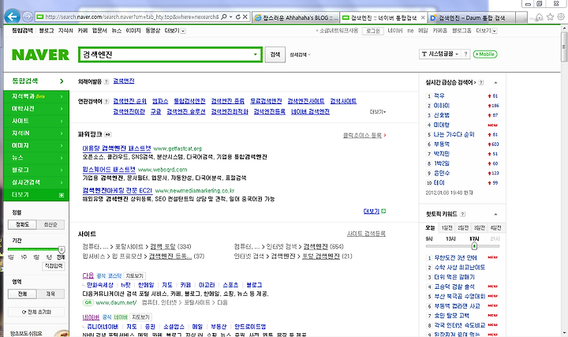Open 이하이 in real-time trending list
The width and height of the screenshot is (568, 337).
[x=442, y=106]
